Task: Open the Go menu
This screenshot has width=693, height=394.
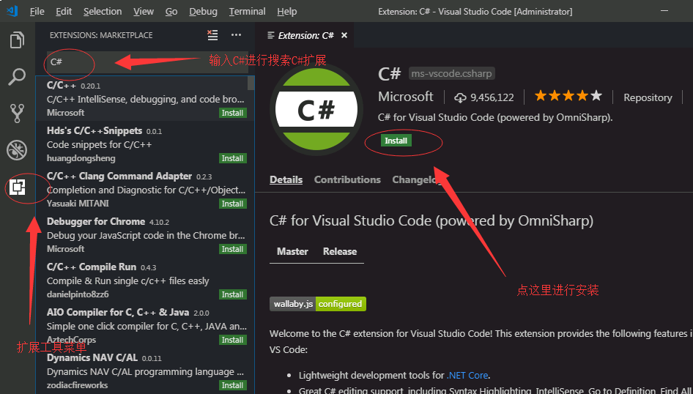Action: (171, 12)
